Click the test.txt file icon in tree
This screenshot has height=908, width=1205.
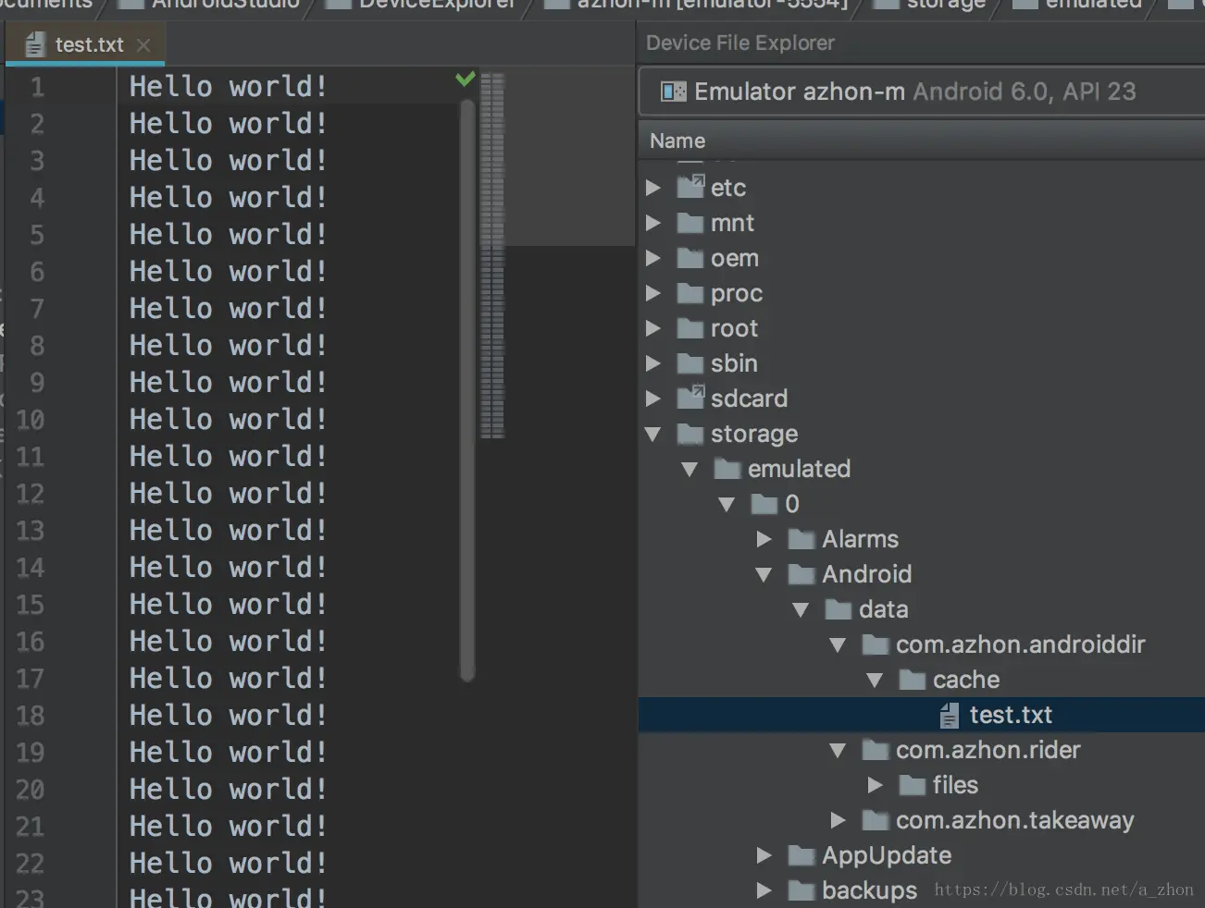pos(950,715)
